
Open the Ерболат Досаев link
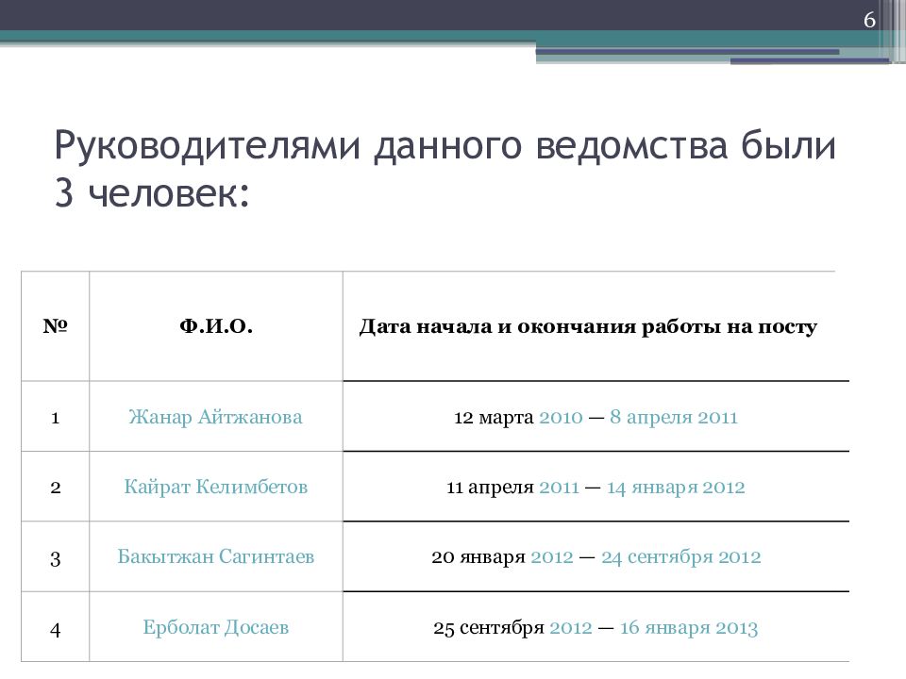pyautogui.click(x=215, y=627)
